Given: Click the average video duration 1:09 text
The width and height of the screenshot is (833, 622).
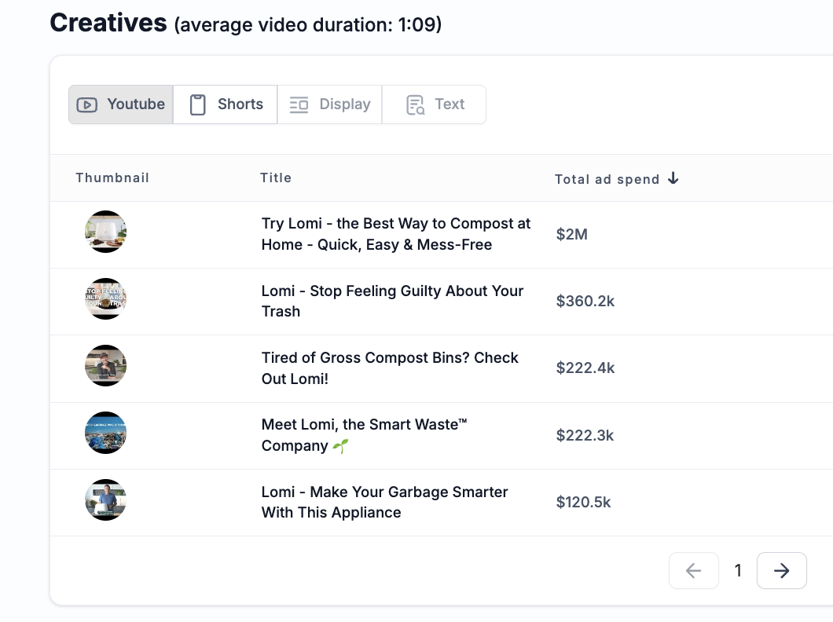Looking at the screenshot, I should point(308,25).
